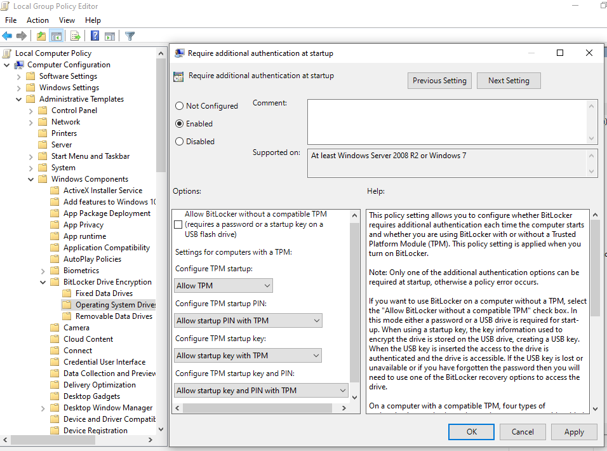Toggle the Show/Hide Console Tree icon
The image size is (607, 451).
point(55,36)
